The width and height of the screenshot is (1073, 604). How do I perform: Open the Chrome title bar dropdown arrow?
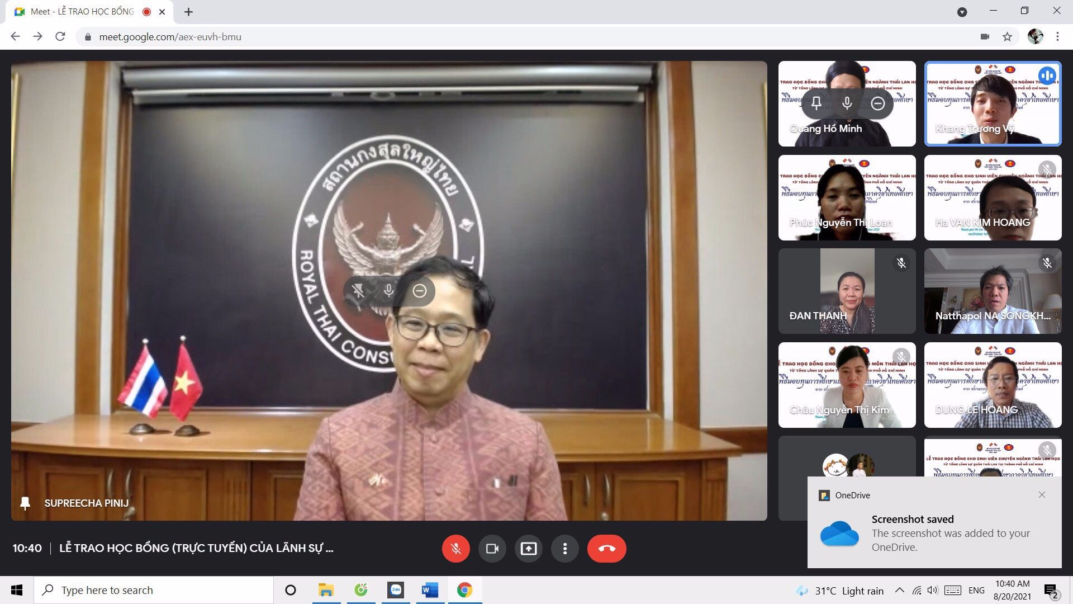click(x=962, y=12)
